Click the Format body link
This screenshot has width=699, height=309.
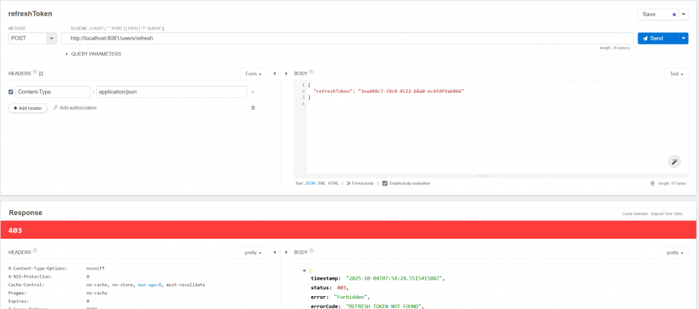[360, 183]
